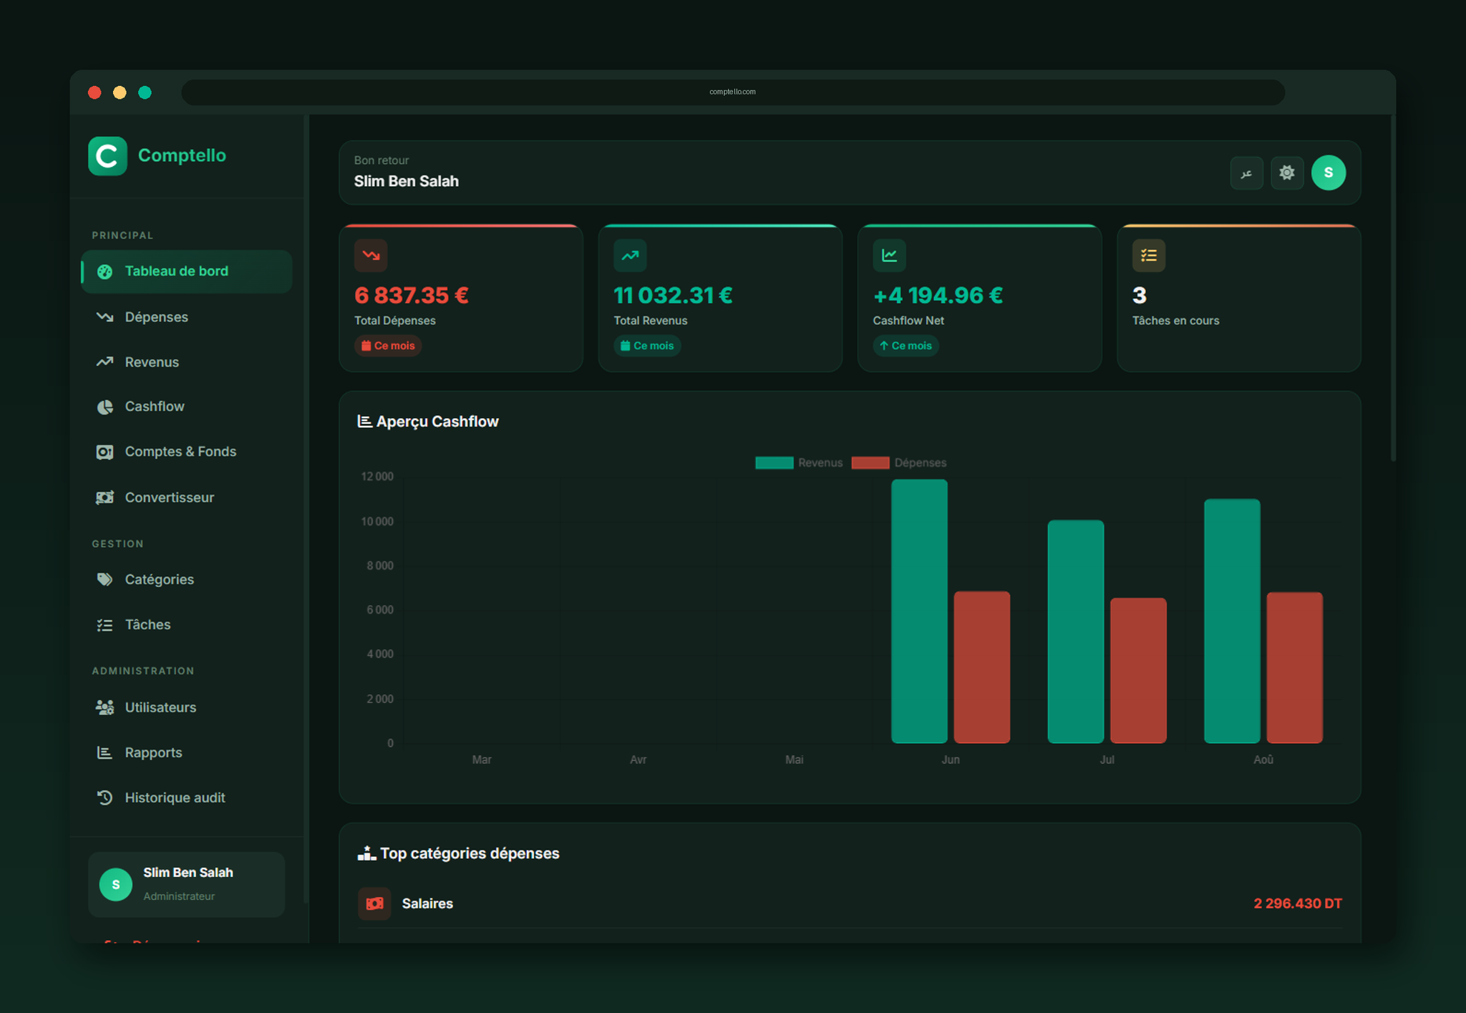Image resolution: width=1466 pixels, height=1013 pixels.
Task: Click the Cashflow pie chart icon
Action: [x=105, y=407]
